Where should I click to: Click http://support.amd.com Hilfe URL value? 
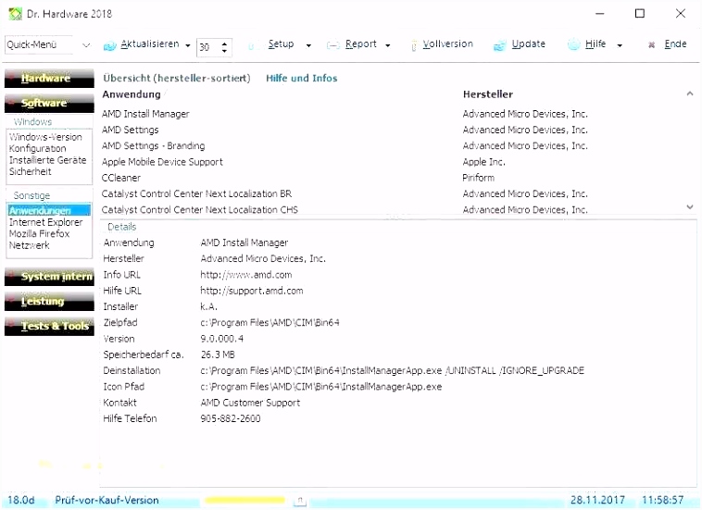[252, 292]
